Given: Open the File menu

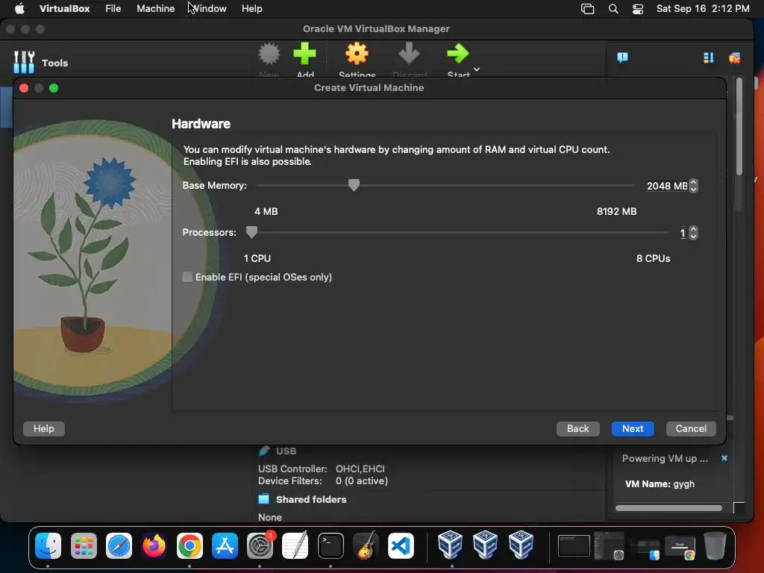Looking at the screenshot, I should click(113, 8).
